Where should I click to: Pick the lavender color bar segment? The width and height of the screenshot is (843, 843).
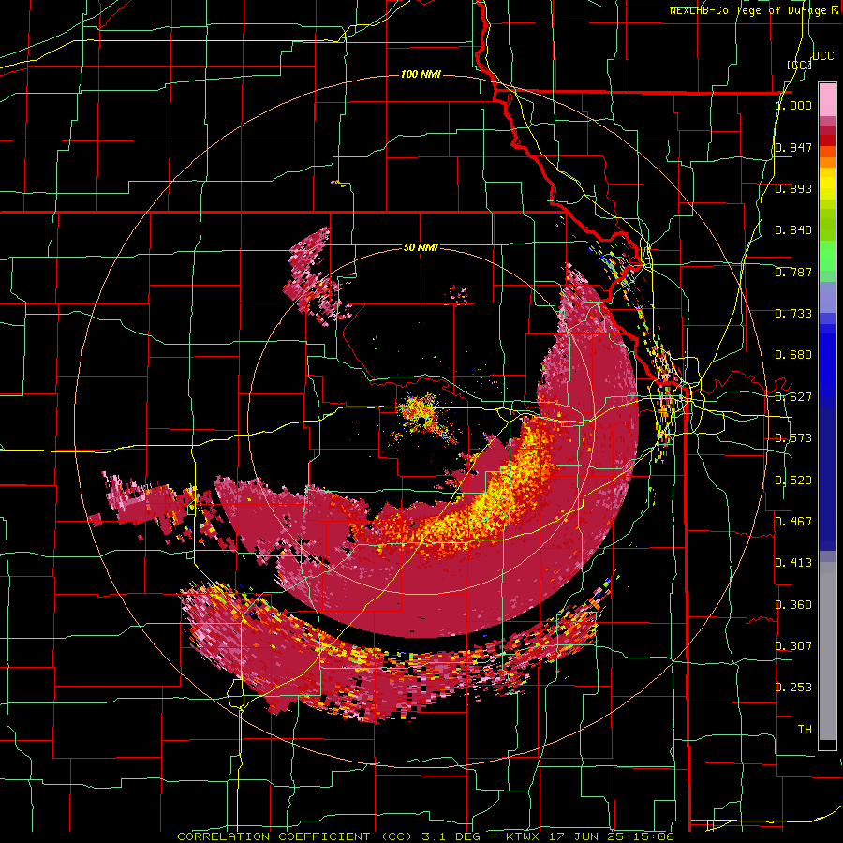pyautogui.click(x=827, y=297)
